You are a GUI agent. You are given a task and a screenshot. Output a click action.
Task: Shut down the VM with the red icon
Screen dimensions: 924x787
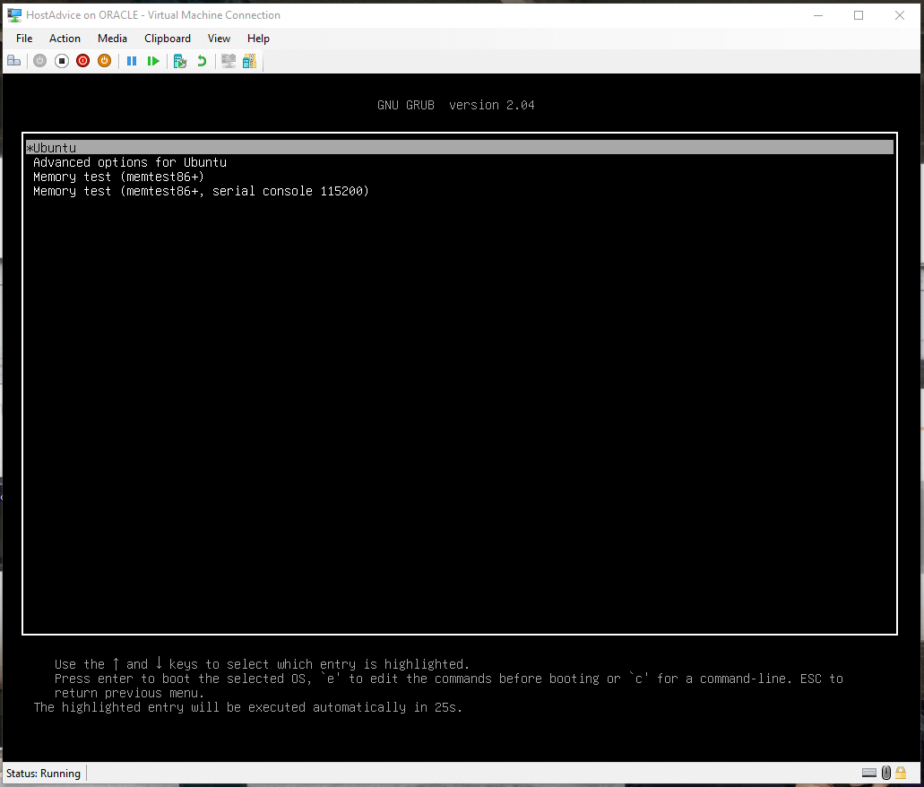[83, 61]
